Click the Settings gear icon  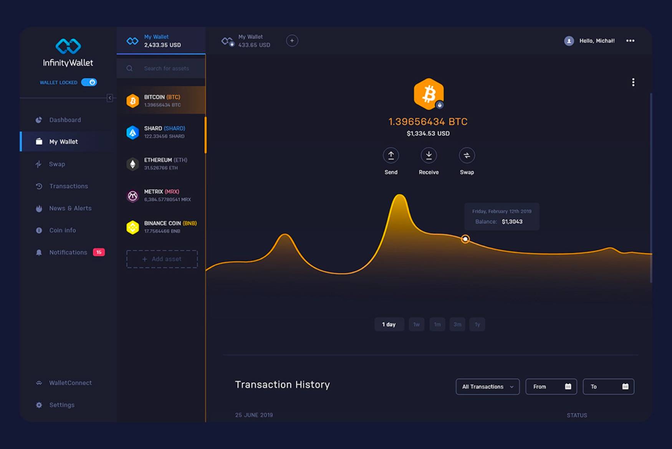[x=39, y=405]
